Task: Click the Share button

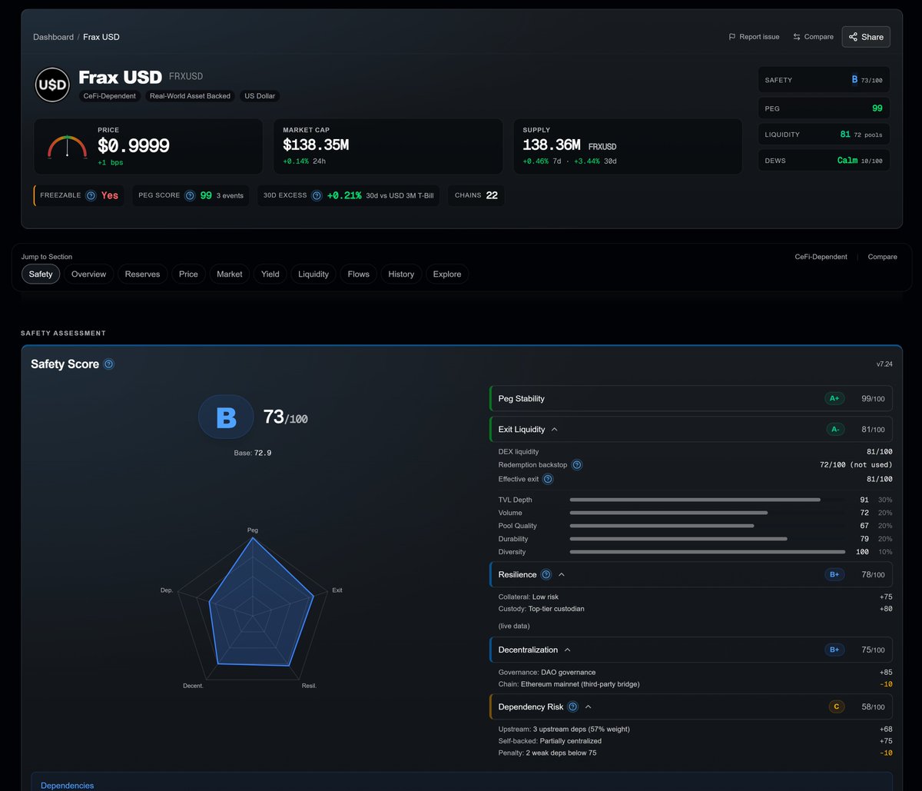Action: 866,37
